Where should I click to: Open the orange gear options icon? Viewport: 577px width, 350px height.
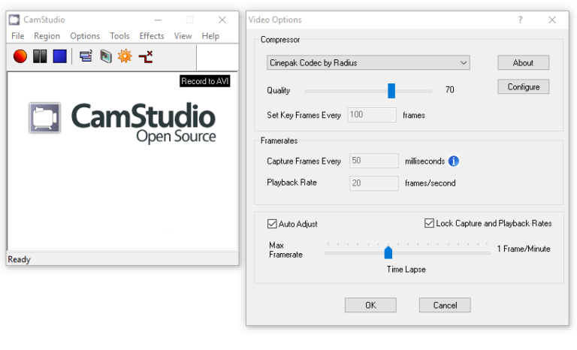click(x=125, y=56)
